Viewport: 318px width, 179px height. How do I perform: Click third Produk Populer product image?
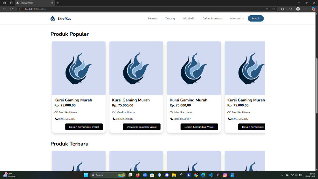(194, 68)
